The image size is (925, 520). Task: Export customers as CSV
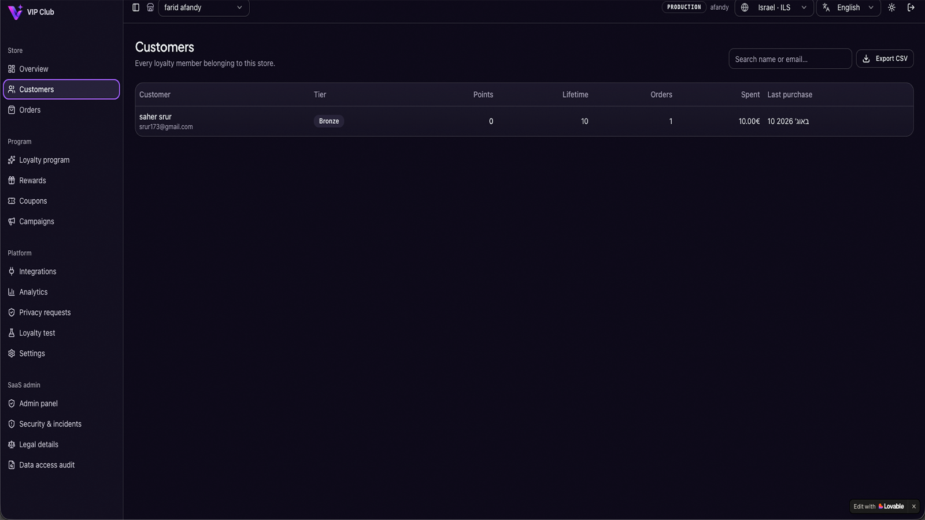pos(885,59)
